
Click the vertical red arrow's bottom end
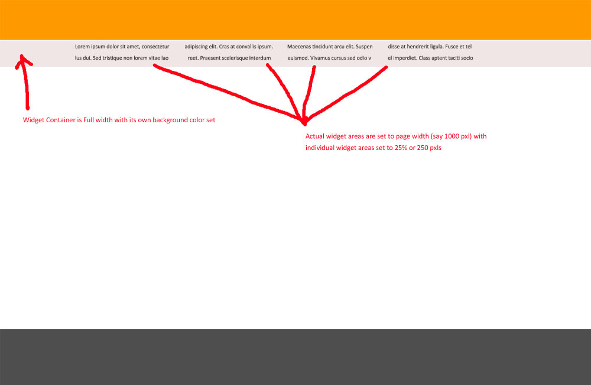(27, 107)
